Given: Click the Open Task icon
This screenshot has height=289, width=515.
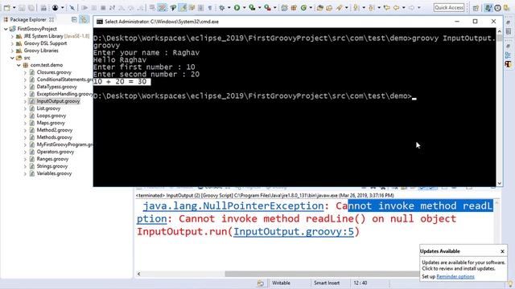Looking at the screenshot, I should pos(329,7).
